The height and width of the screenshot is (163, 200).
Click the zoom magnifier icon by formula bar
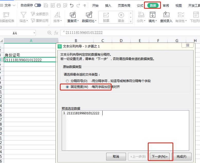(50, 33)
